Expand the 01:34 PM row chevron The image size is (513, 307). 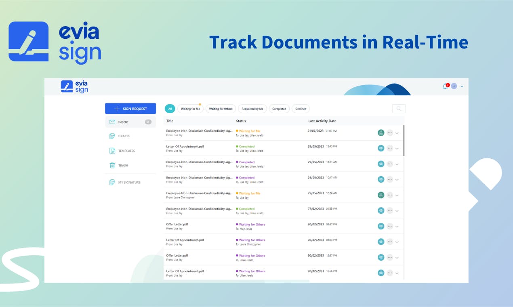(397, 242)
